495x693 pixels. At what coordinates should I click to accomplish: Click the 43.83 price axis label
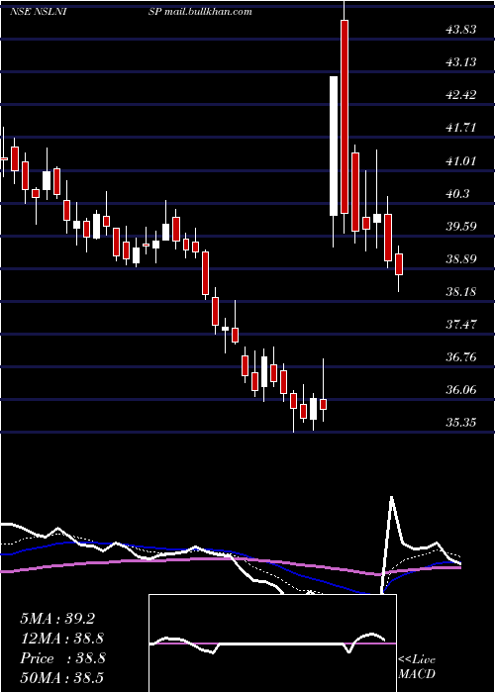click(x=461, y=29)
